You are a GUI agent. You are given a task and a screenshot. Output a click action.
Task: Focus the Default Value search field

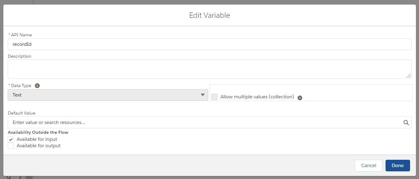(210, 122)
